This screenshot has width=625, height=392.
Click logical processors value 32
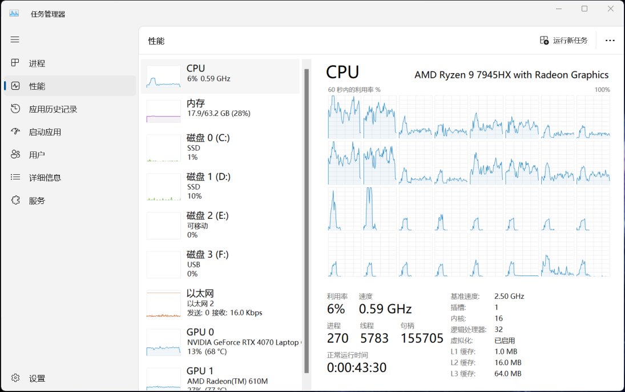[x=498, y=329]
